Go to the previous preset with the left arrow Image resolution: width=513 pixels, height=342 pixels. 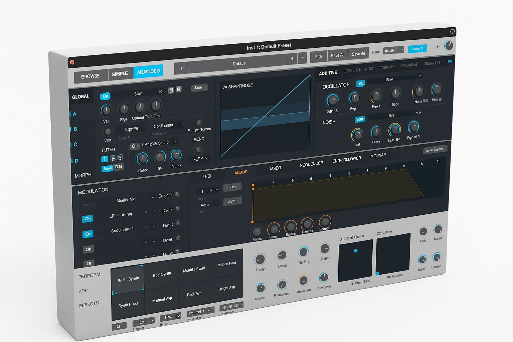pyautogui.click(x=292, y=58)
